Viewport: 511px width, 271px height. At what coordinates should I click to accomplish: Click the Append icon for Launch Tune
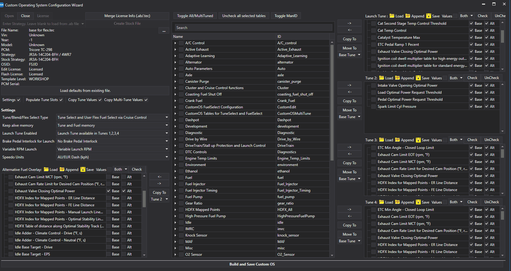coord(408,16)
